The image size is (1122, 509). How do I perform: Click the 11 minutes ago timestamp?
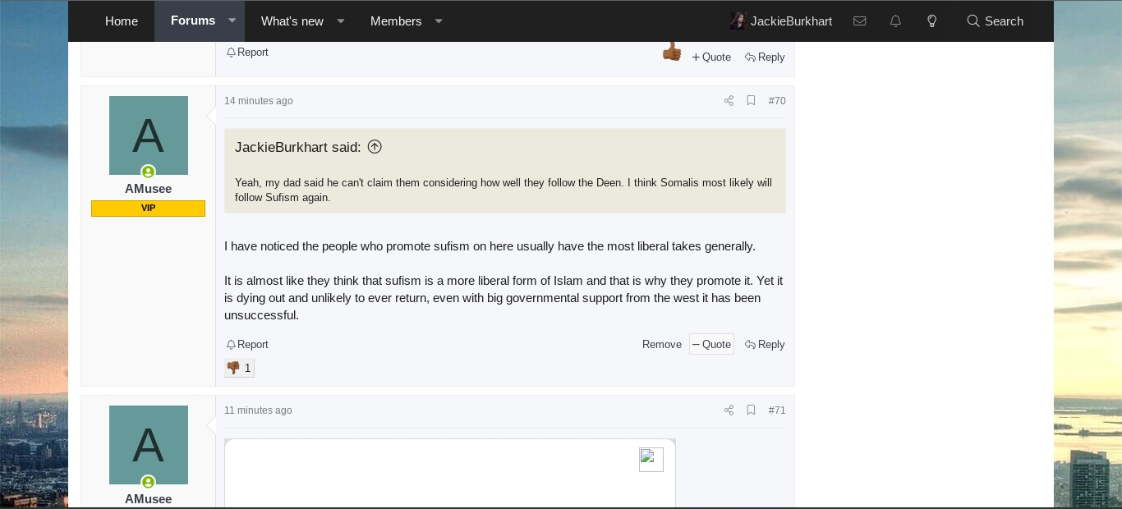click(258, 410)
